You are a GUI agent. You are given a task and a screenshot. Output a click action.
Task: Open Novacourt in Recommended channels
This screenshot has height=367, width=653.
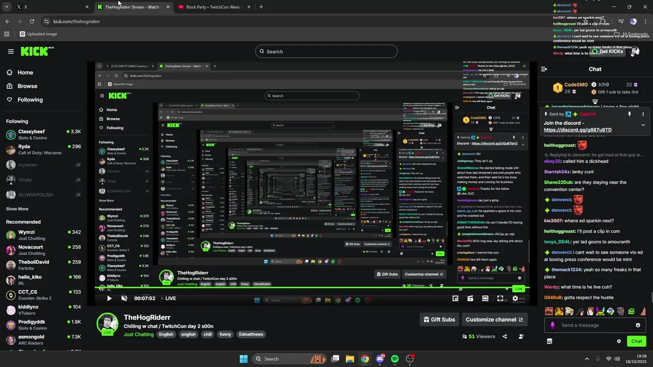pyautogui.click(x=43, y=250)
